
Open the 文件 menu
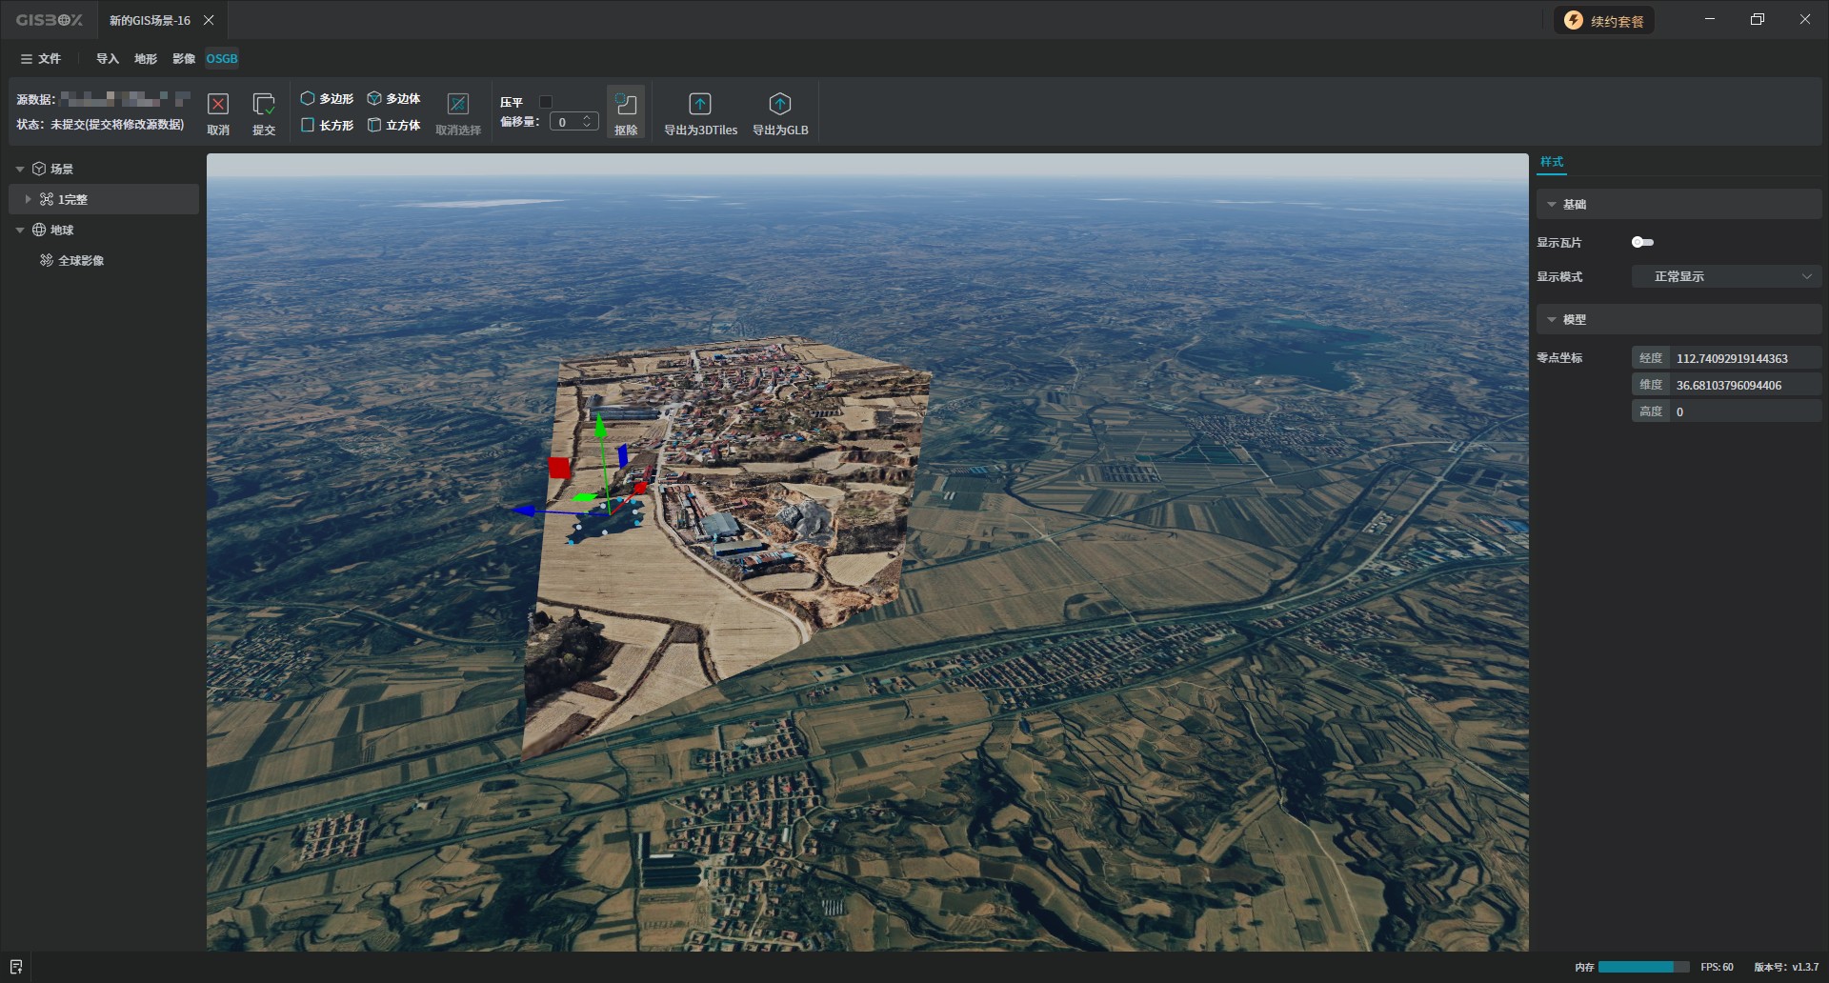(x=41, y=59)
